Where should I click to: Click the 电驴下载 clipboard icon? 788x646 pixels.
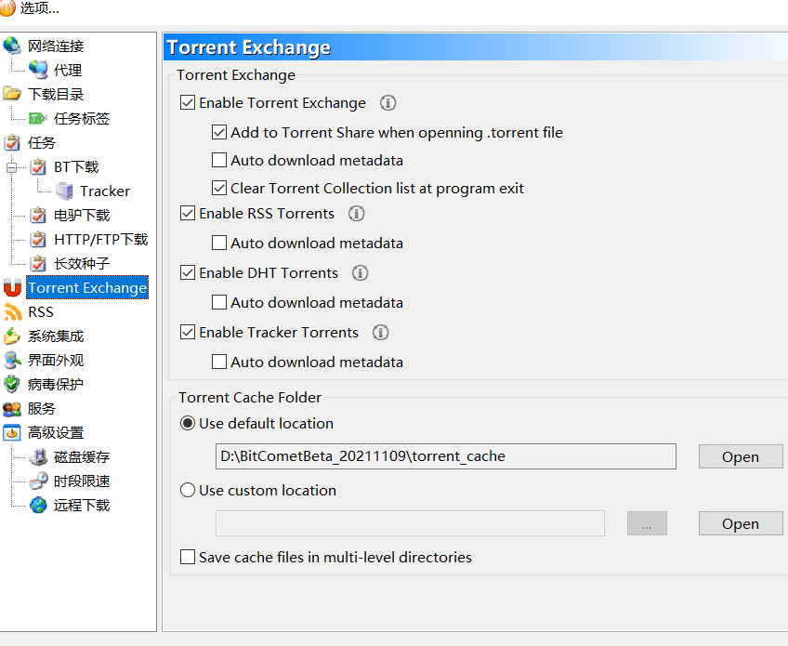38,215
